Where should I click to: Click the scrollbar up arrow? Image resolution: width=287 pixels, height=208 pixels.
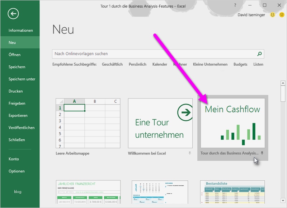(x=283, y=83)
